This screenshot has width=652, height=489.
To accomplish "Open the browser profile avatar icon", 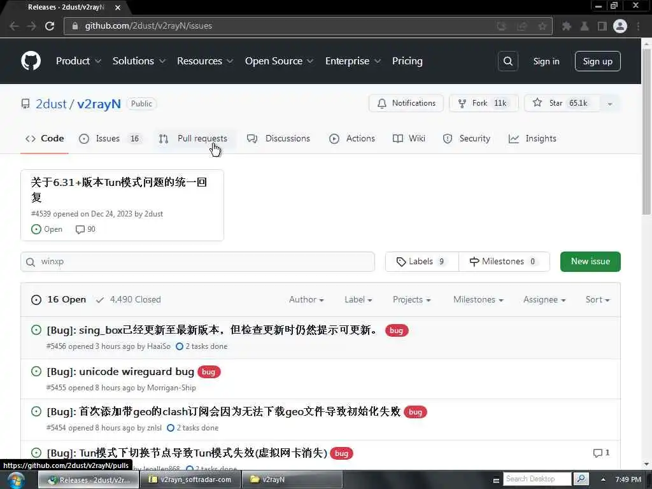I will [x=620, y=26].
